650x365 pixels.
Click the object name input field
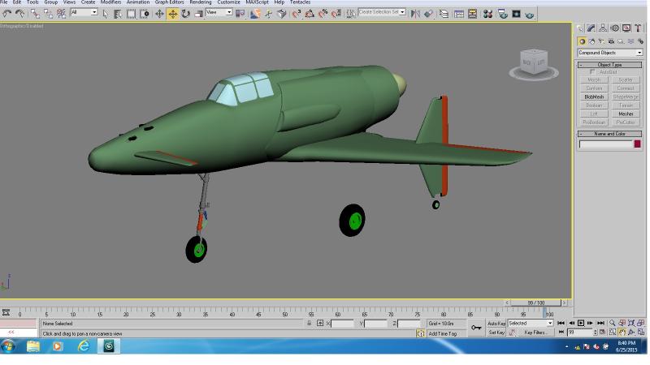pos(605,144)
